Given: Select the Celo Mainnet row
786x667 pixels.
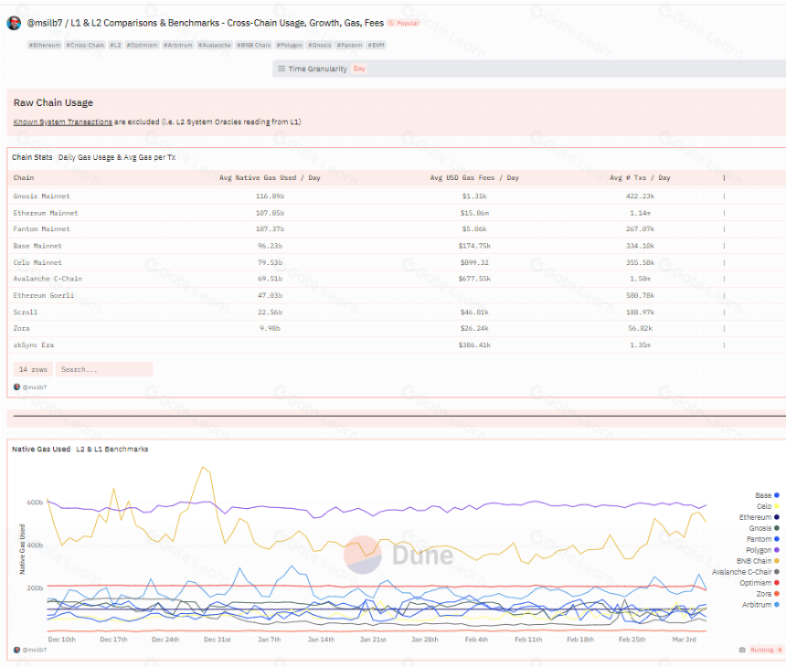Looking at the screenshot, I should 396,262.
